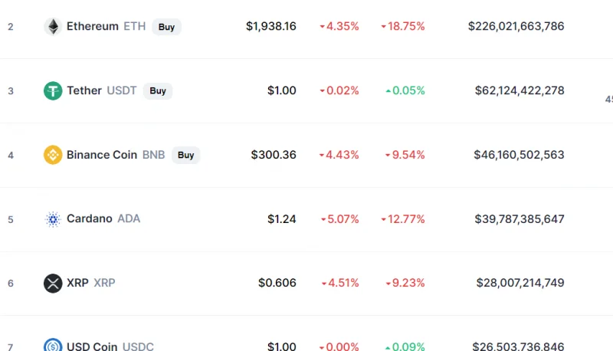
Task: Open the Tether coin name link
Action: [84, 90]
